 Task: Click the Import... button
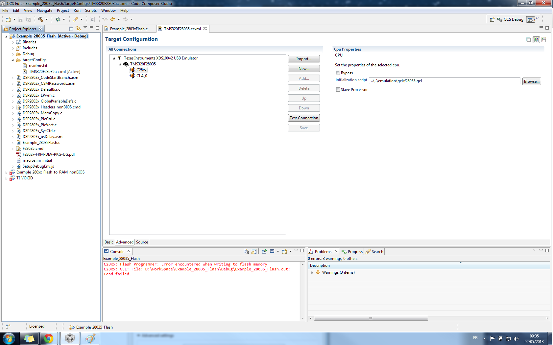point(304,59)
